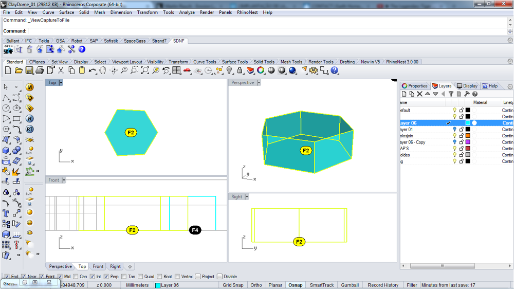This screenshot has height=289, width=514.
Task: Open the Top viewport title dropdown arrow
Action: tap(61, 83)
